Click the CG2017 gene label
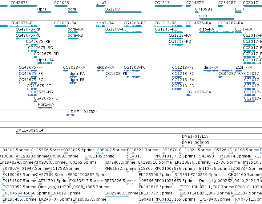This screenshot has width=262, height=204. pyautogui.click(x=250, y=3)
